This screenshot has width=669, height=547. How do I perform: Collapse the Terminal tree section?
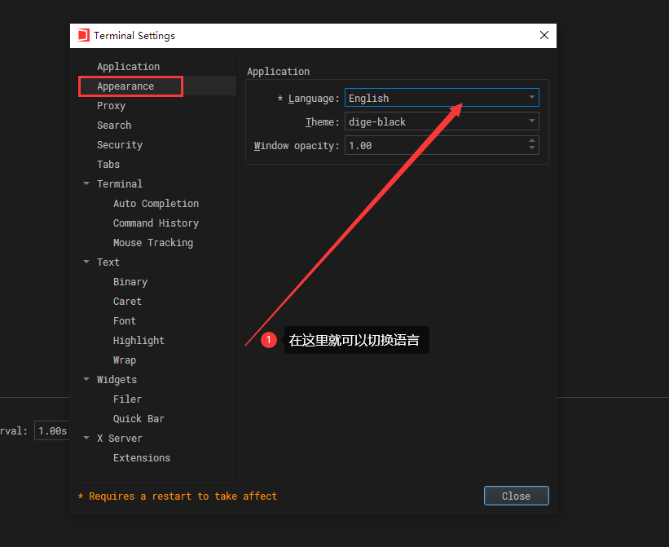[86, 183]
